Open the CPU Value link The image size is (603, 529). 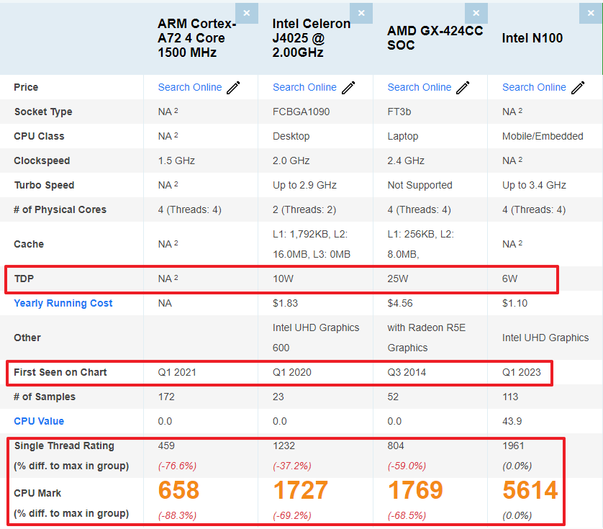[39, 421]
